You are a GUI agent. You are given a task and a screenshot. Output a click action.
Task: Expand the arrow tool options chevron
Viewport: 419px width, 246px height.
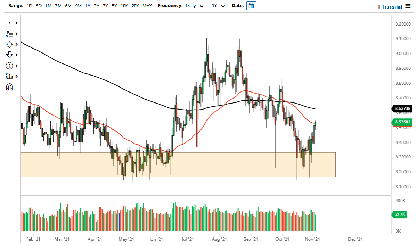pos(16,55)
